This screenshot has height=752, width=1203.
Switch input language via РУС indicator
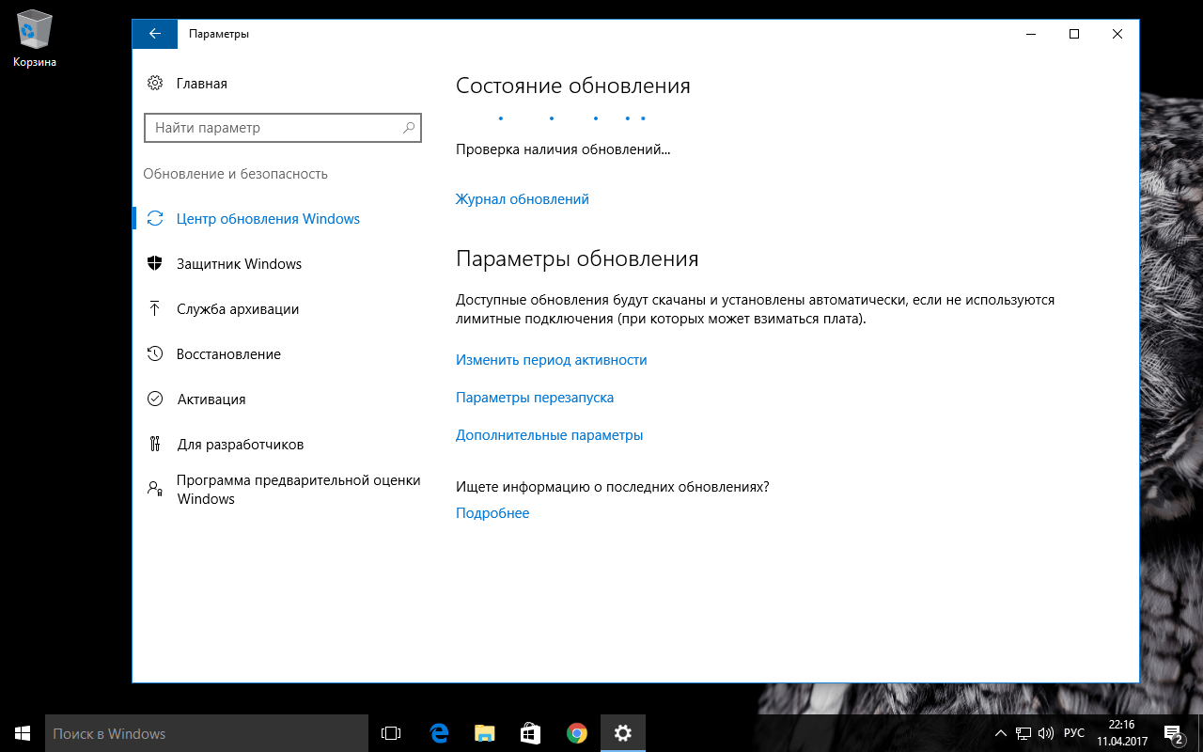tap(1073, 733)
